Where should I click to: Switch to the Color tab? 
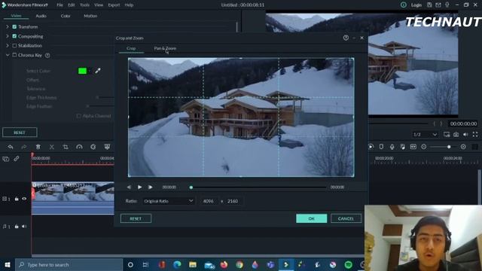tap(66, 16)
